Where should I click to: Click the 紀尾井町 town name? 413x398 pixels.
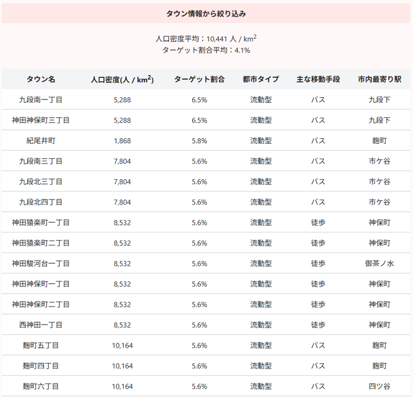[41, 141]
